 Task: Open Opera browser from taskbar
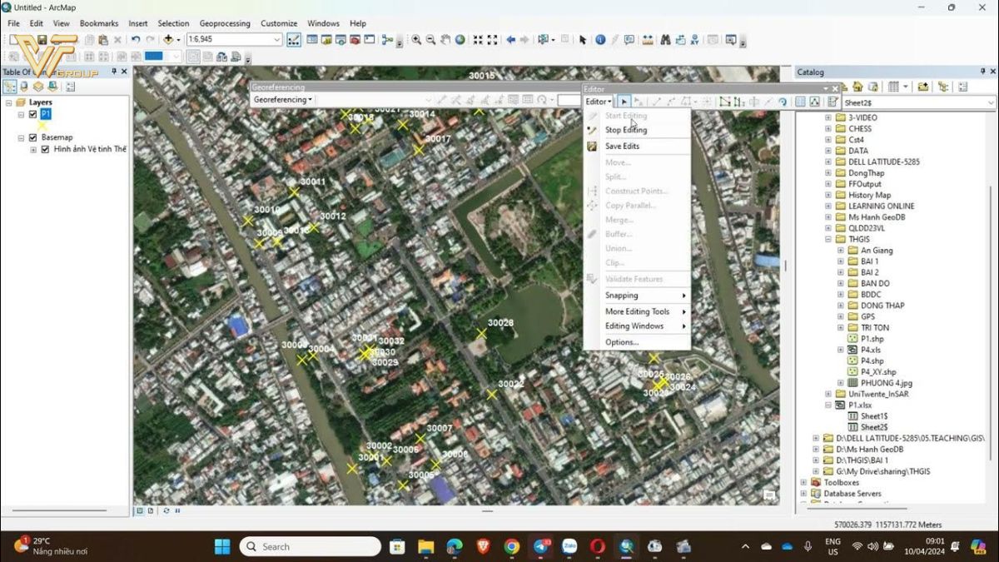pyautogui.click(x=597, y=546)
